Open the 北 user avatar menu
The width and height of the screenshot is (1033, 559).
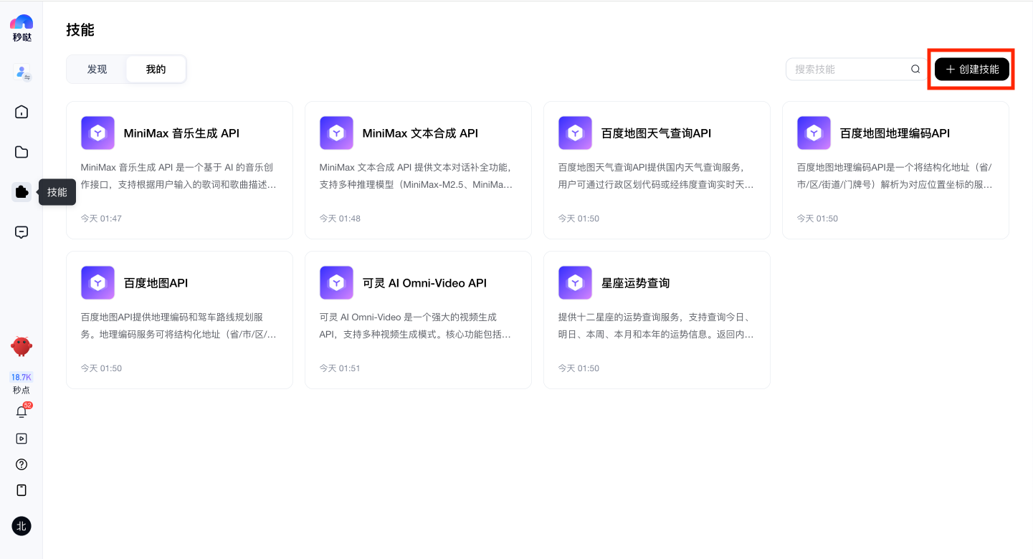pyautogui.click(x=22, y=526)
